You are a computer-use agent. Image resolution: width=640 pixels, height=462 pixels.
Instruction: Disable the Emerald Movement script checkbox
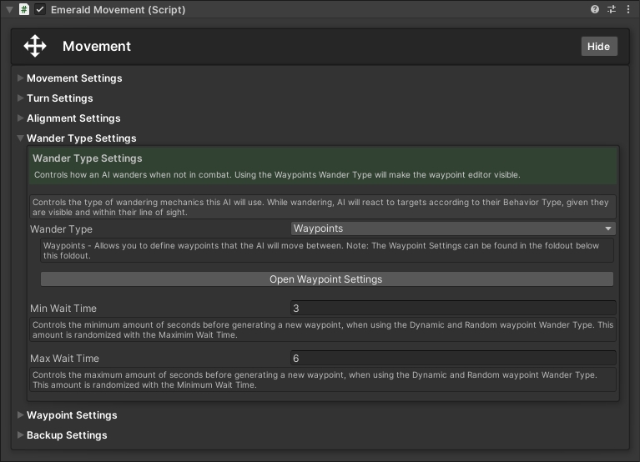(40, 10)
